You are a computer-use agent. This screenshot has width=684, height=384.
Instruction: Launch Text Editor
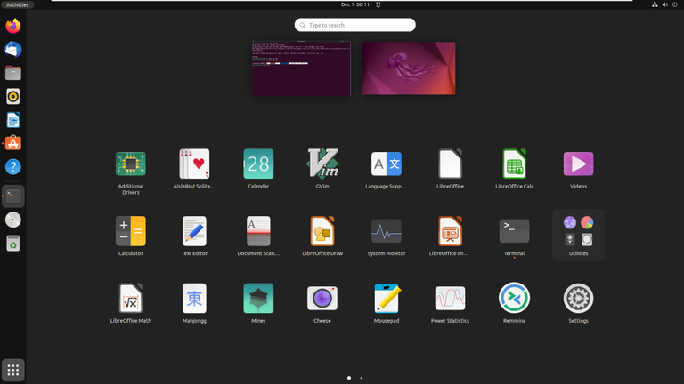click(194, 231)
